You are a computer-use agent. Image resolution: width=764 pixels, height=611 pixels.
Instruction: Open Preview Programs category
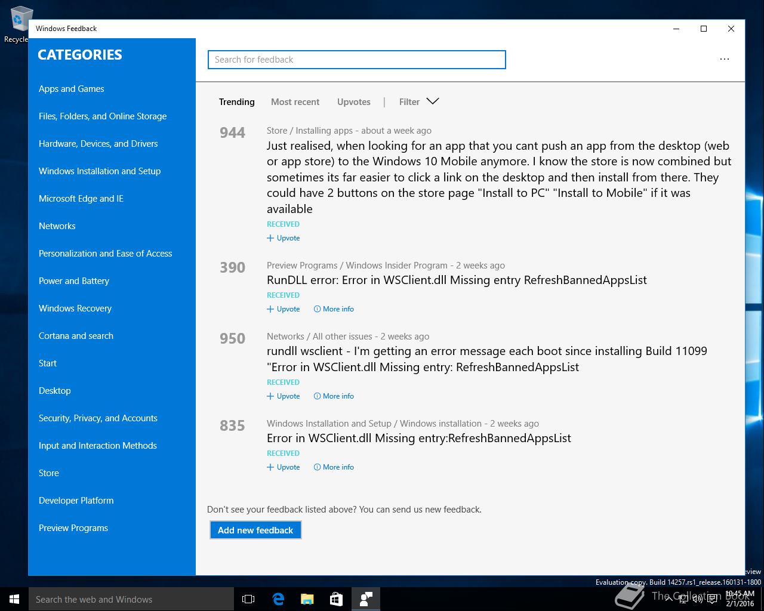(73, 528)
